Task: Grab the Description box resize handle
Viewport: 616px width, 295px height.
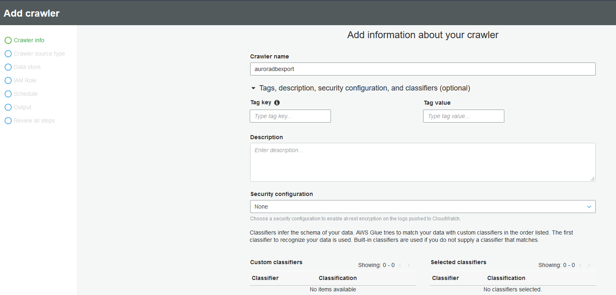Action: 592,179
